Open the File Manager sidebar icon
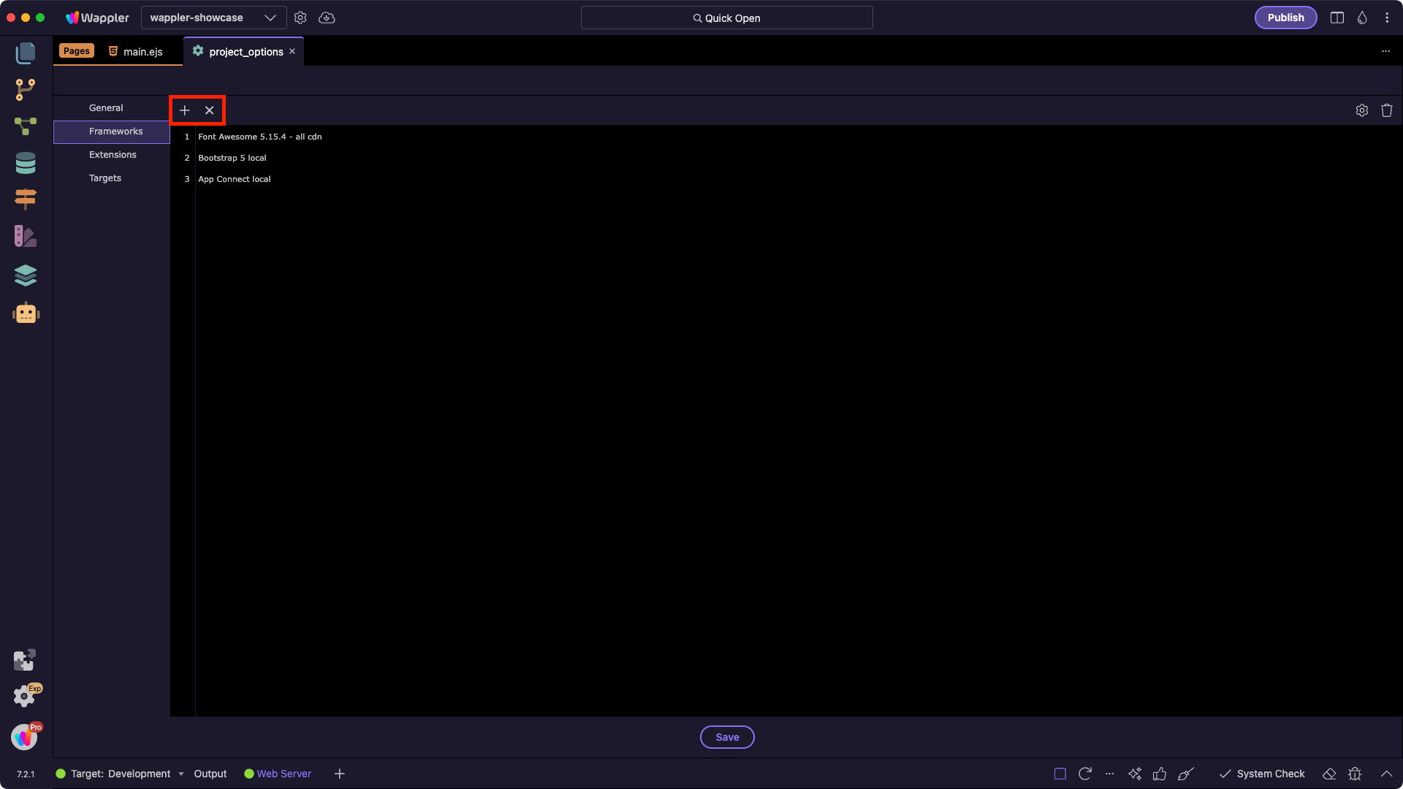The height and width of the screenshot is (789, 1403). pyautogui.click(x=26, y=53)
